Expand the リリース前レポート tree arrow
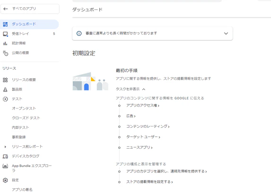Viewport: 271px width, 192px height. [x=5, y=147]
